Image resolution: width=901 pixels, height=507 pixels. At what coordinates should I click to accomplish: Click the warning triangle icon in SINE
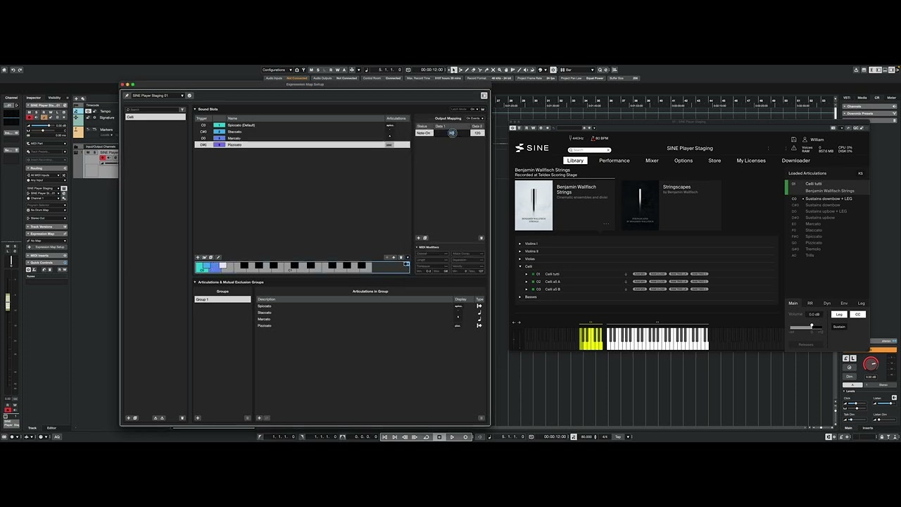(793, 148)
